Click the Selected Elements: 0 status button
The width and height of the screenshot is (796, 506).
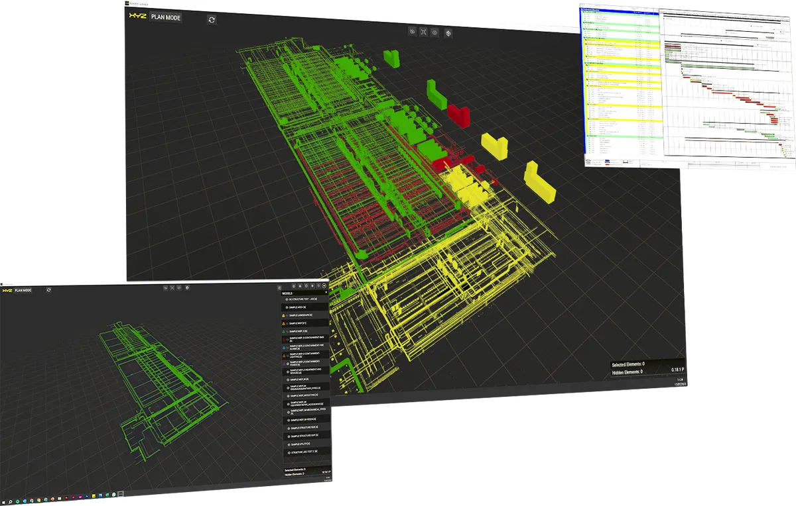click(x=628, y=364)
